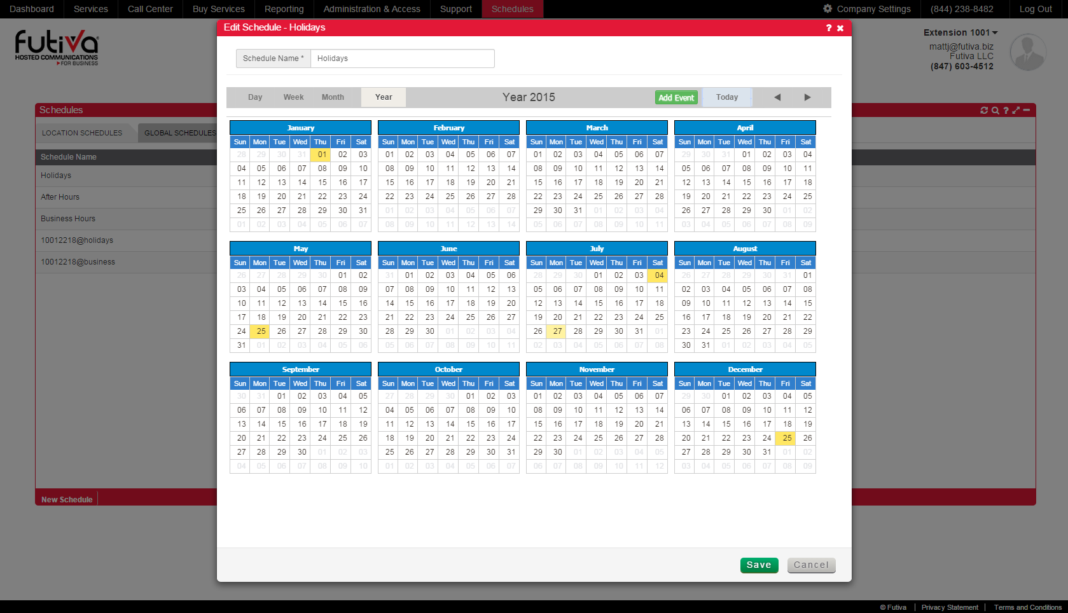The height and width of the screenshot is (613, 1068).
Task: Switch to Month view
Action: pyautogui.click(x=333, y=97)
